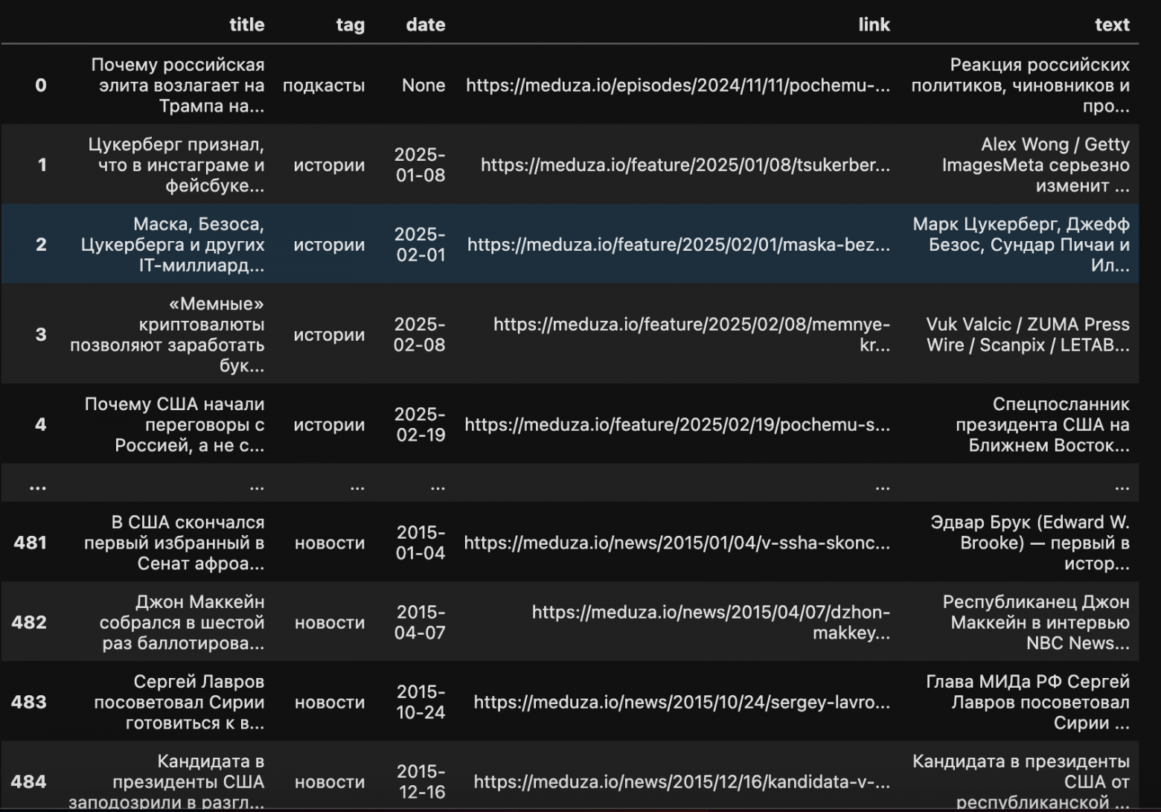Select row index 481
The width and height of the screenshot is (1161, 812).
pos(30,543)
